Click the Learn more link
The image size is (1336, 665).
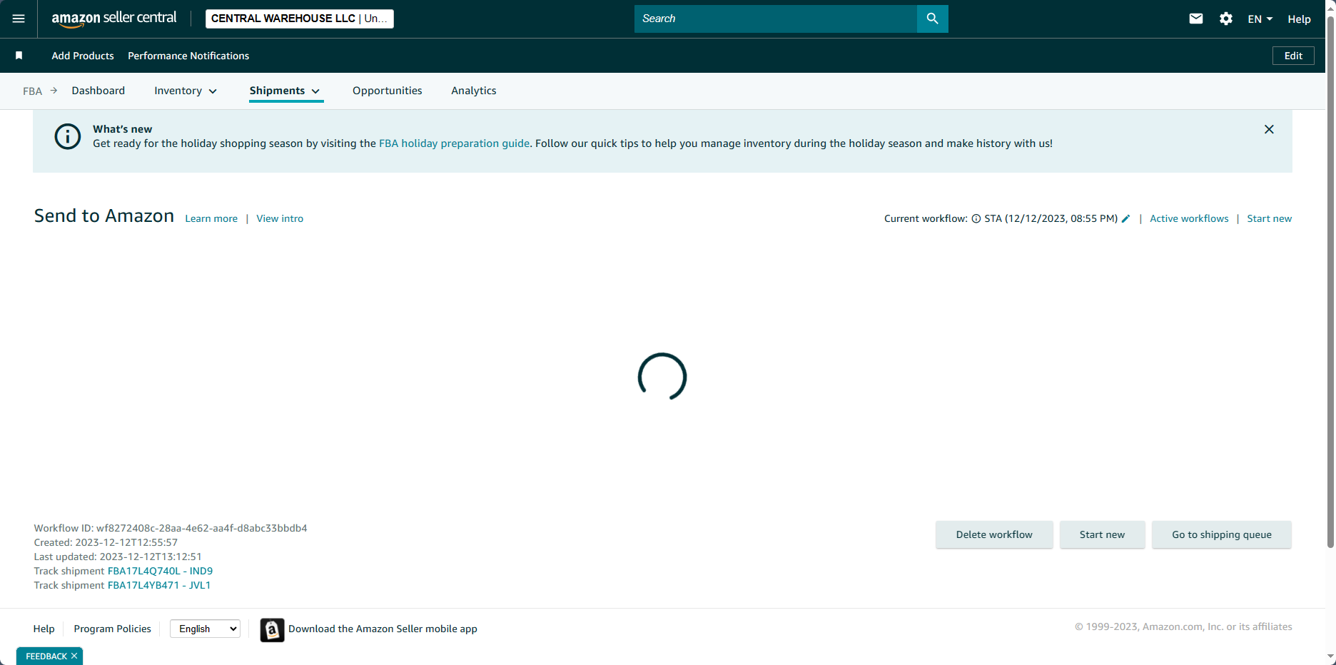pyautogui.click(x=211, y=219)
